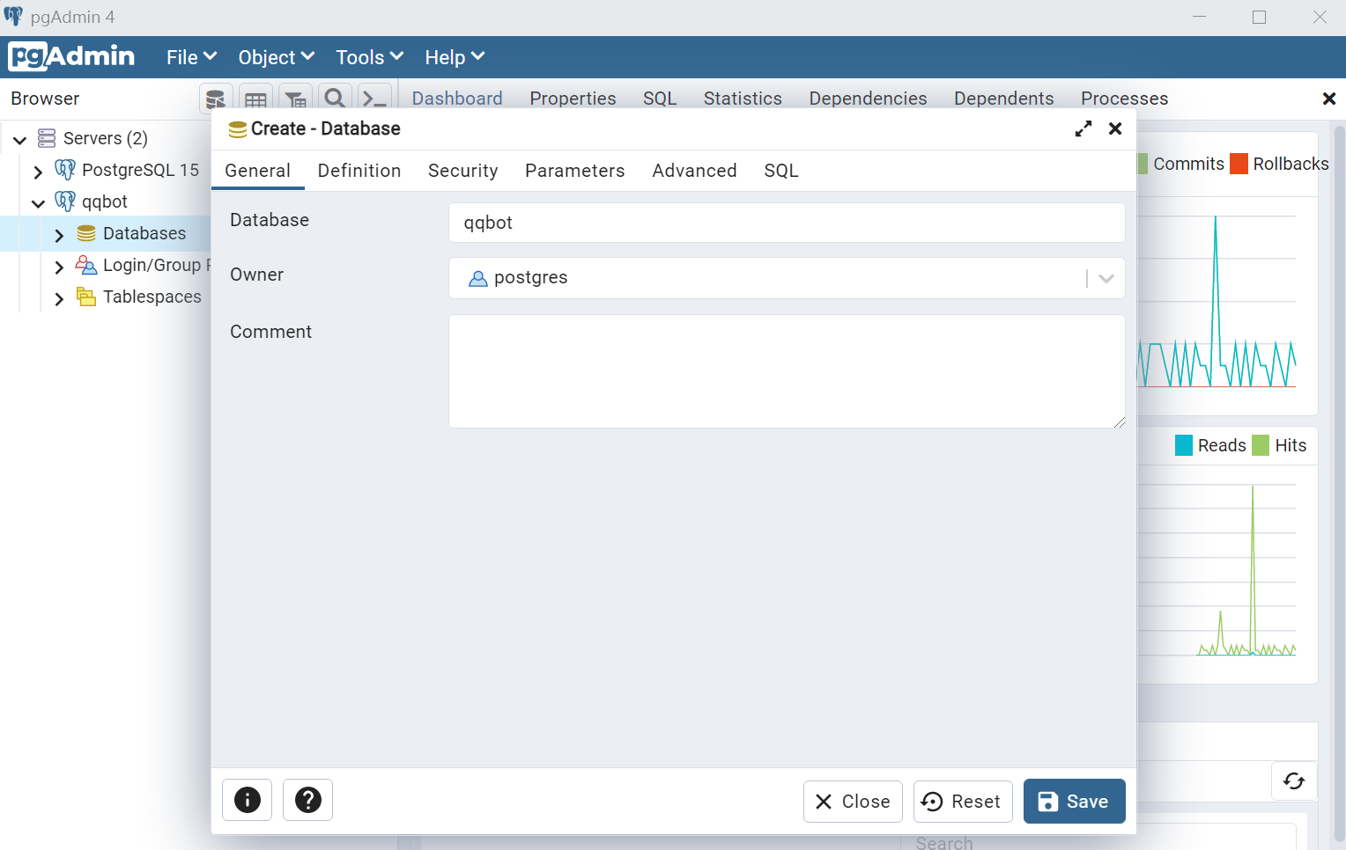Click the Login/Group Roles icon
Image resolution: width=1346 pixels, height=850 pixels.
click(86, 265)
